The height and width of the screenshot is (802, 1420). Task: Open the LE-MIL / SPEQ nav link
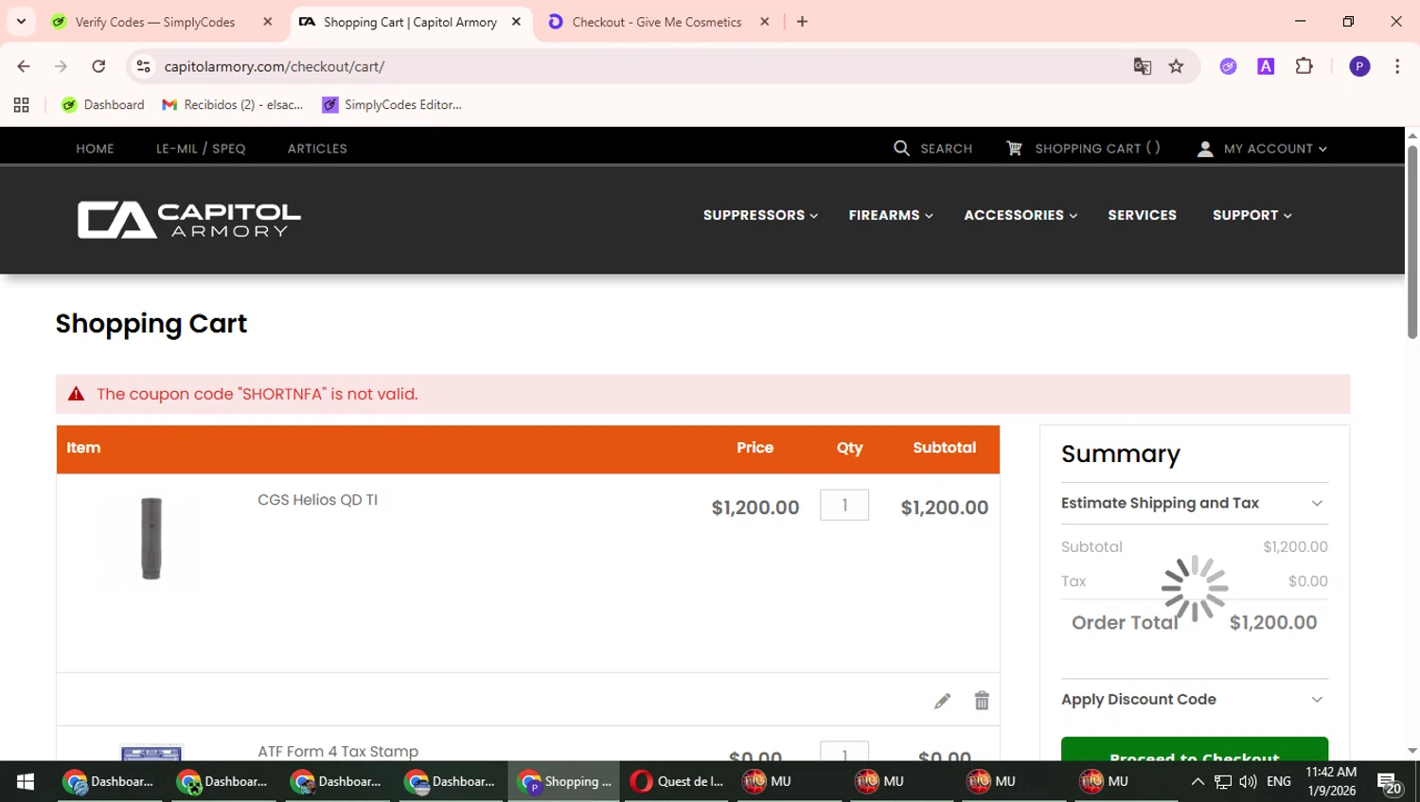(201, 149)
